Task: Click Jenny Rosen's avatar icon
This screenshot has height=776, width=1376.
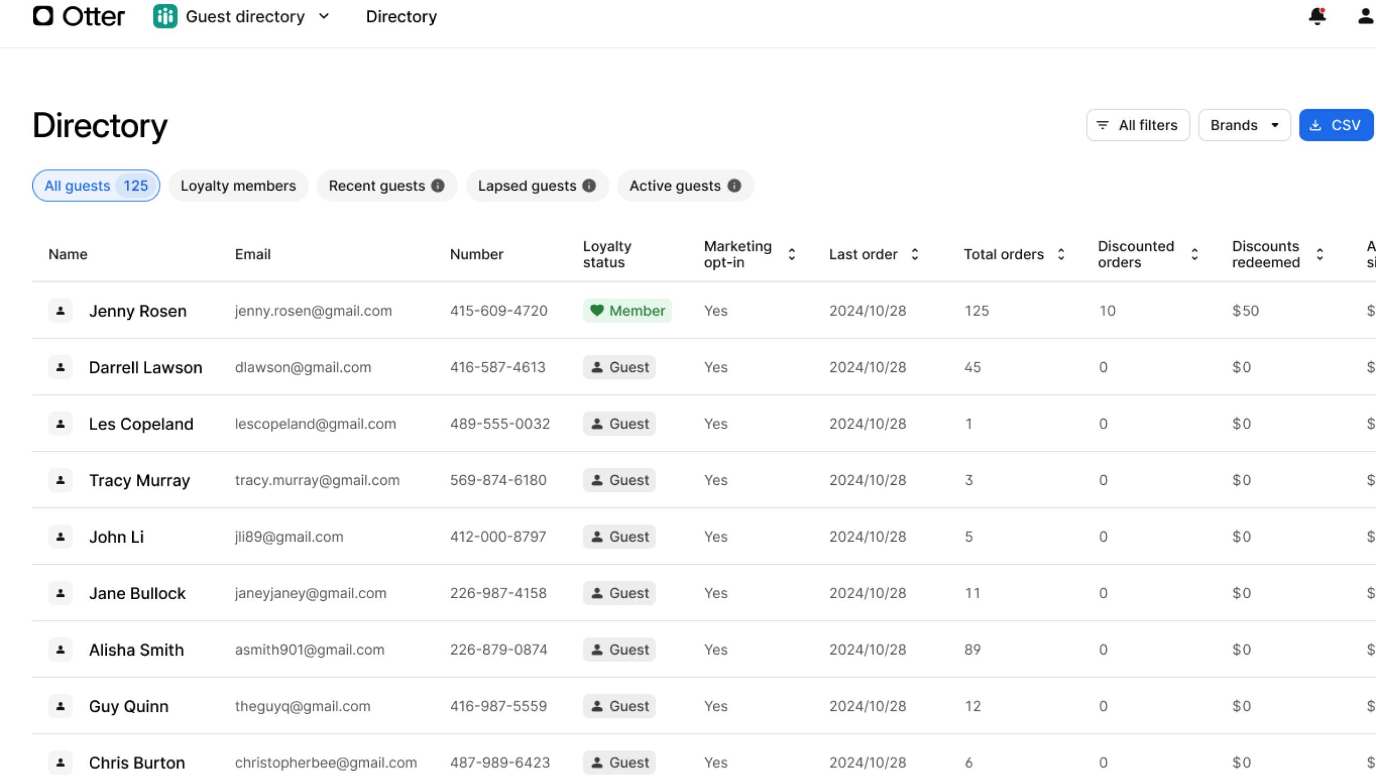Action: 60,311
